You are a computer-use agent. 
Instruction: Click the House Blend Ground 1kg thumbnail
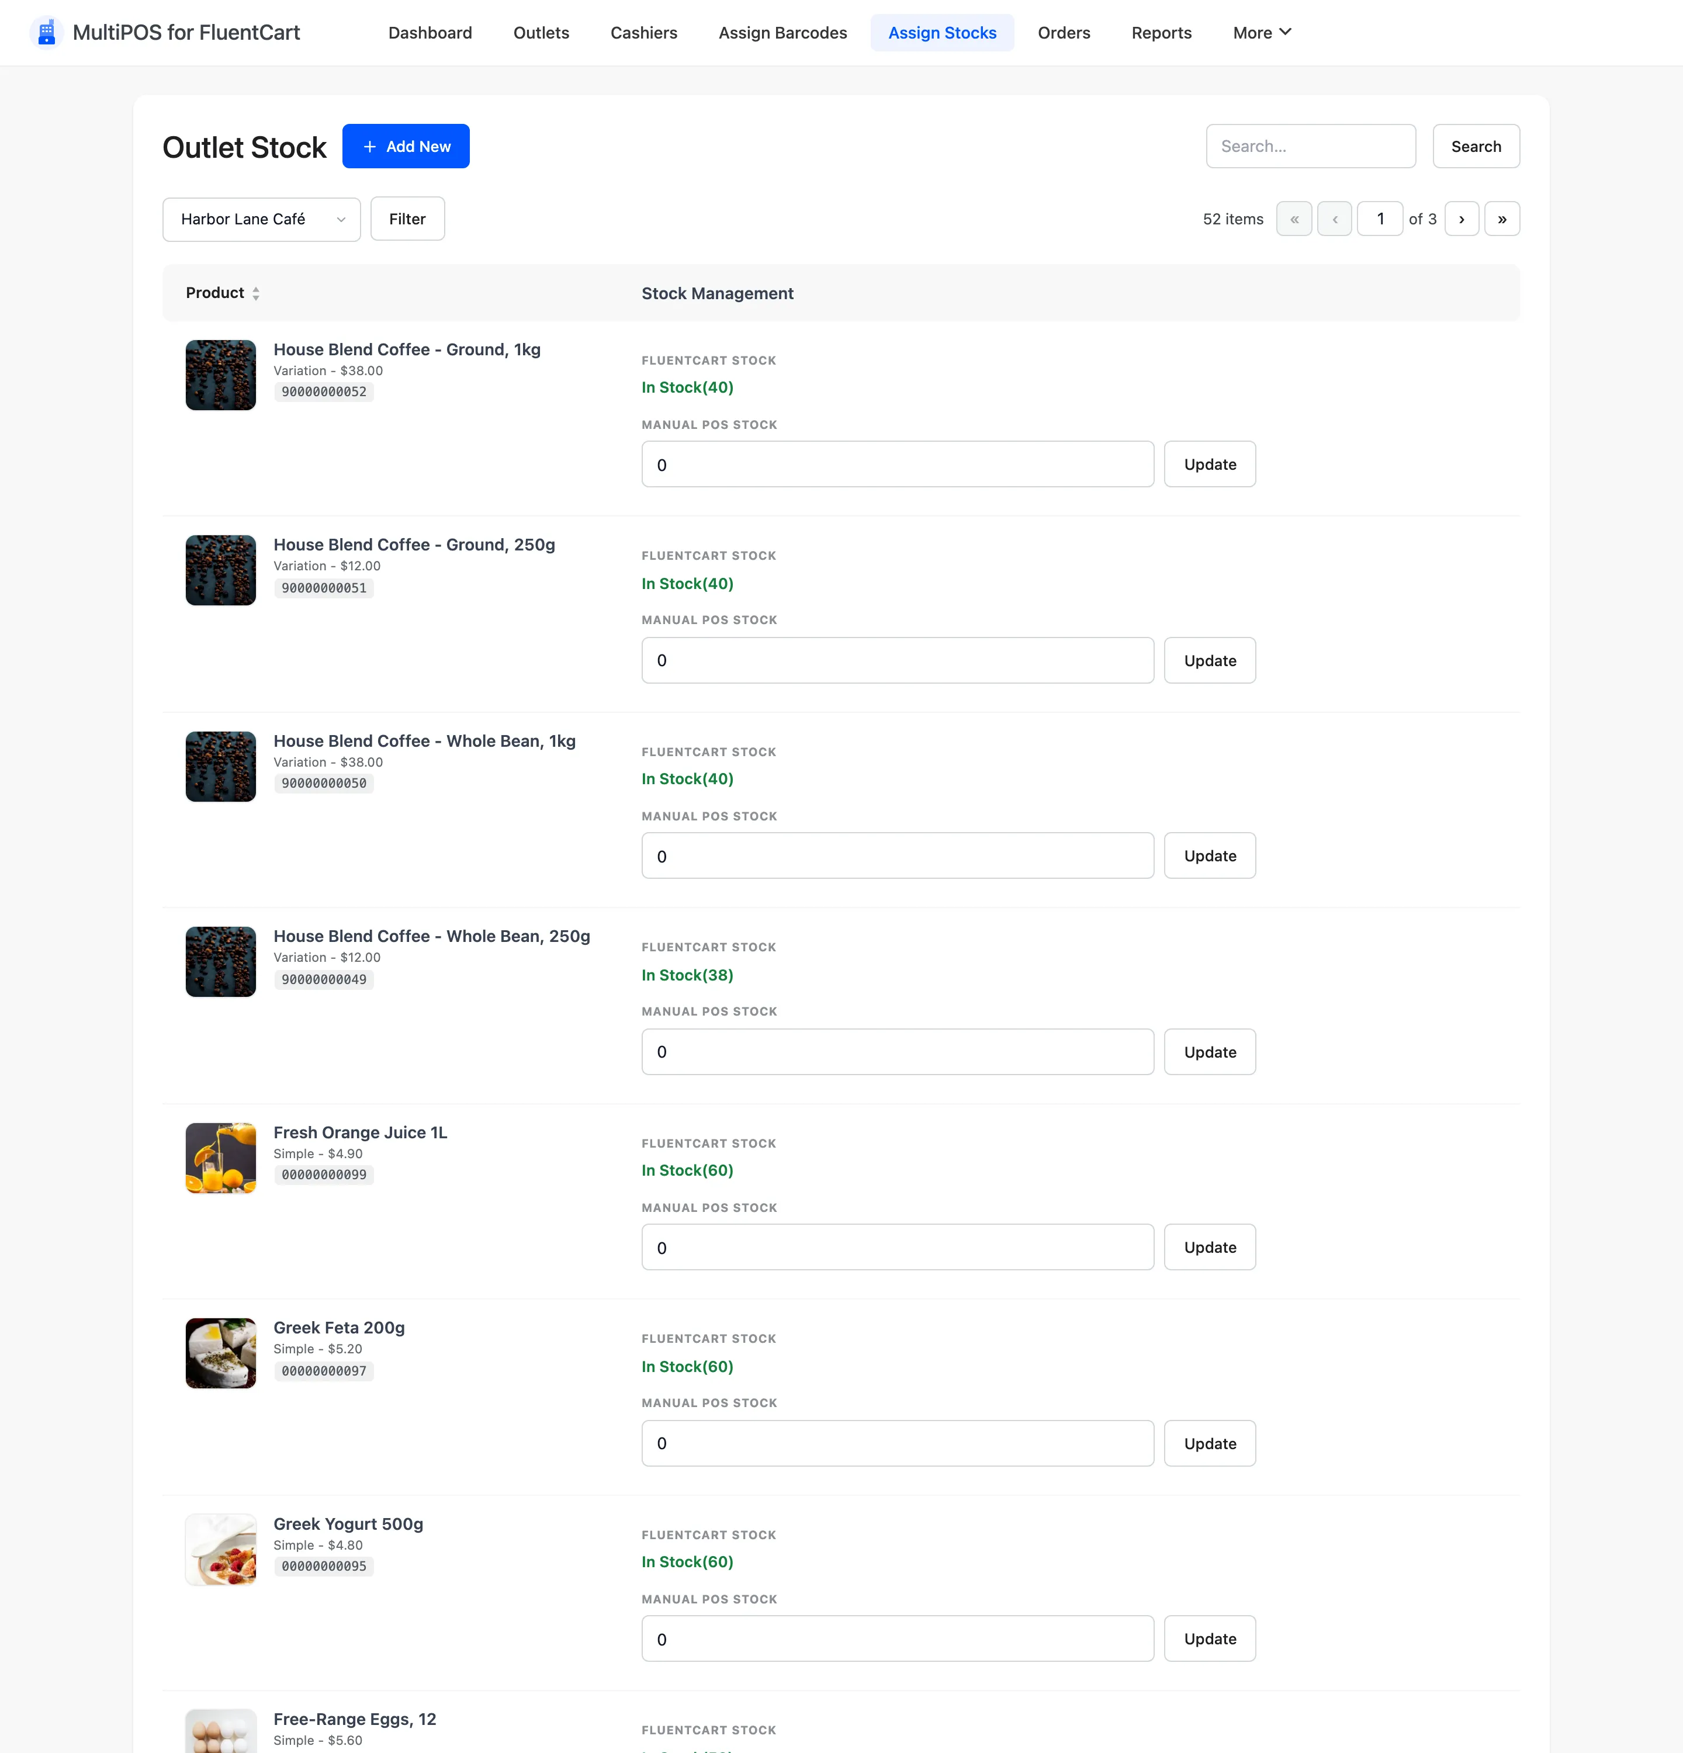pos(221,375)
